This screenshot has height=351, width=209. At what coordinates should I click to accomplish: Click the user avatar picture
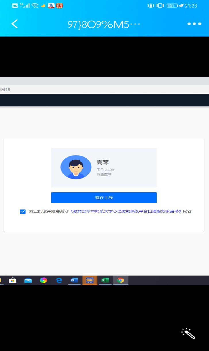76,167
